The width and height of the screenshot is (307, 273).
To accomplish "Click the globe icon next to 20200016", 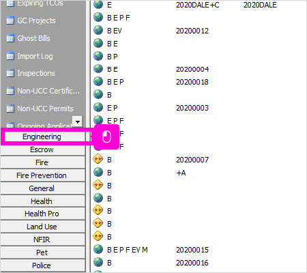I will (x=98, y=262).
